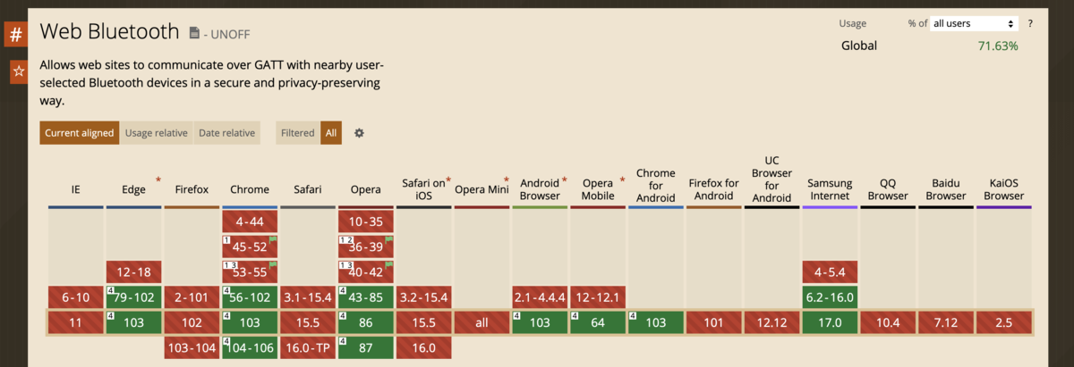
Task: Click the hash permalink icon
Action: coord(17,35)
